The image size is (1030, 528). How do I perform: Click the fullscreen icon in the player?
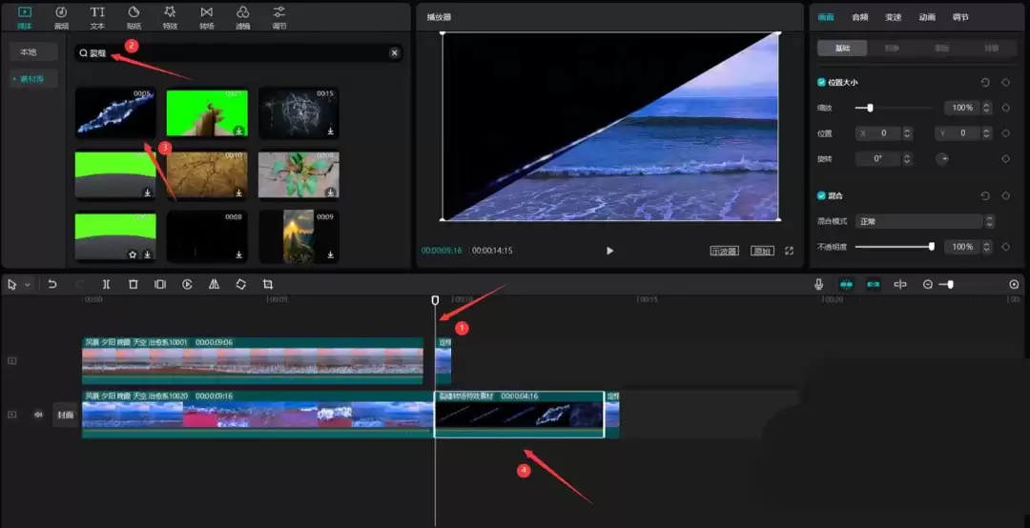click(789, 251)
